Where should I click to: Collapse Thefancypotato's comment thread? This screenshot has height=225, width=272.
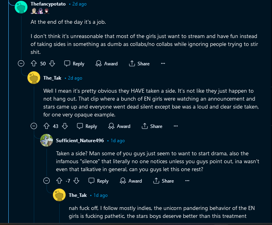pyautogui.click(x=21, y=63)
